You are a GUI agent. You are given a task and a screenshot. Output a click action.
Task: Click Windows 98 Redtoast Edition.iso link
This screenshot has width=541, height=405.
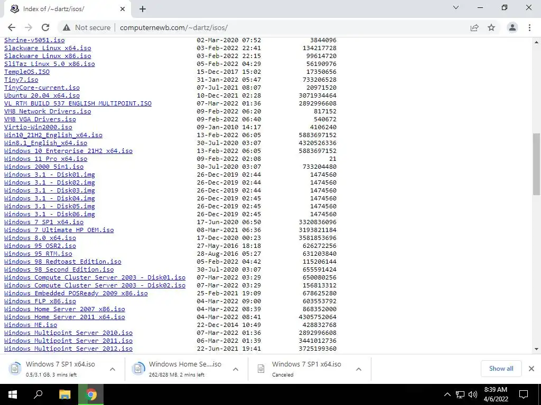click(63, 262)
